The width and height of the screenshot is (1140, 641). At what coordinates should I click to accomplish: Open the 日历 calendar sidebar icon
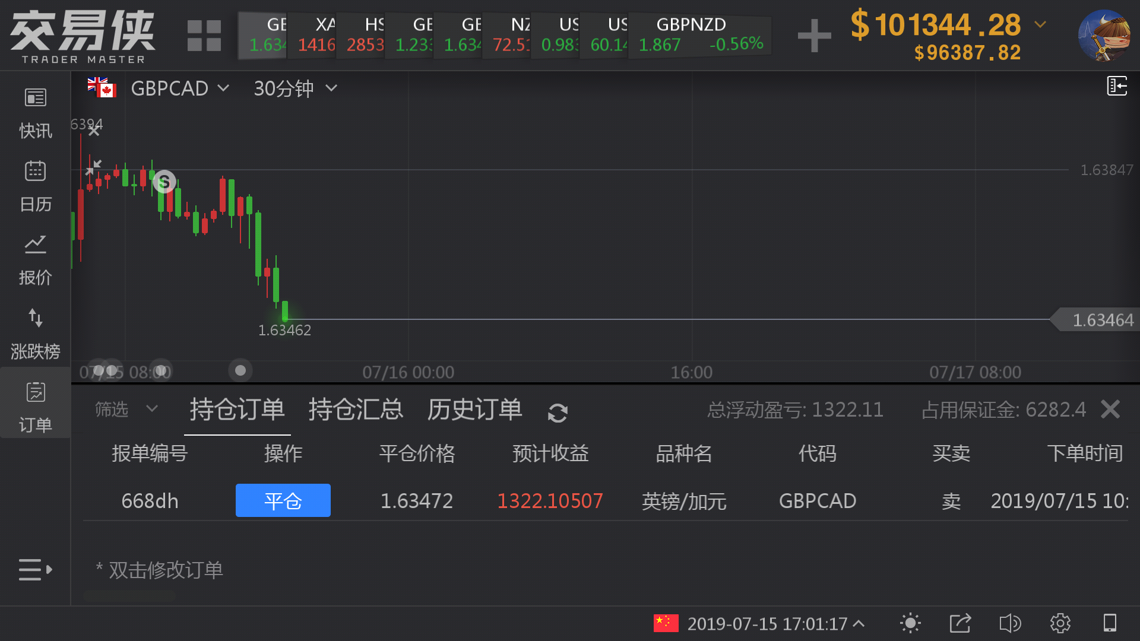point(35,186)
